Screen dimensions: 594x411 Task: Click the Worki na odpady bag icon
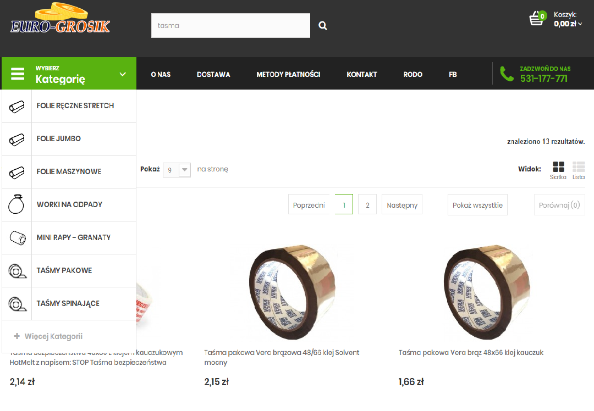(16, 204)
